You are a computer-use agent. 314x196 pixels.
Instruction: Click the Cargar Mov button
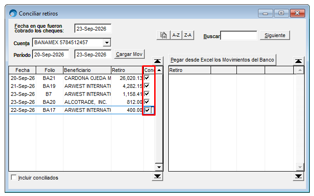click(129, 54)
